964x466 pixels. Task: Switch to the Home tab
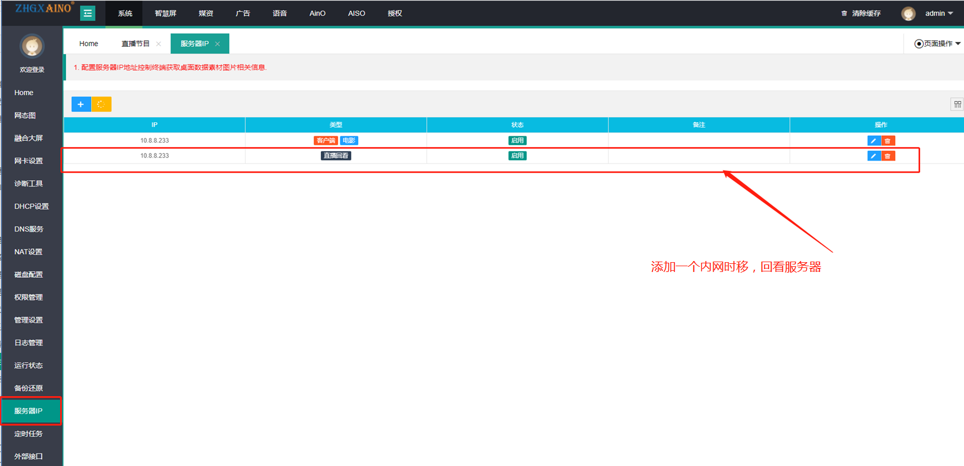click(x=88, y=44)
